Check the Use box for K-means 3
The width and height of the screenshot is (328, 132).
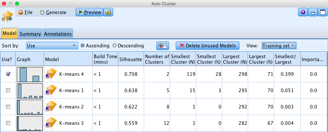click(8, 123)
